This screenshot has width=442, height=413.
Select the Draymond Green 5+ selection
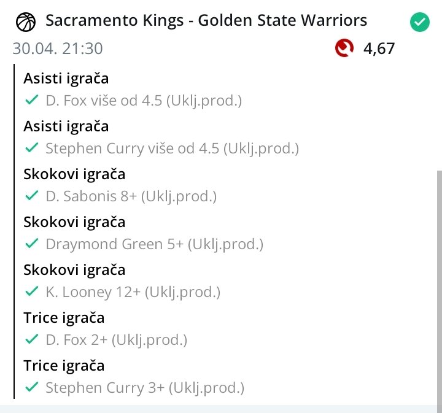click(x=154, y=244)
